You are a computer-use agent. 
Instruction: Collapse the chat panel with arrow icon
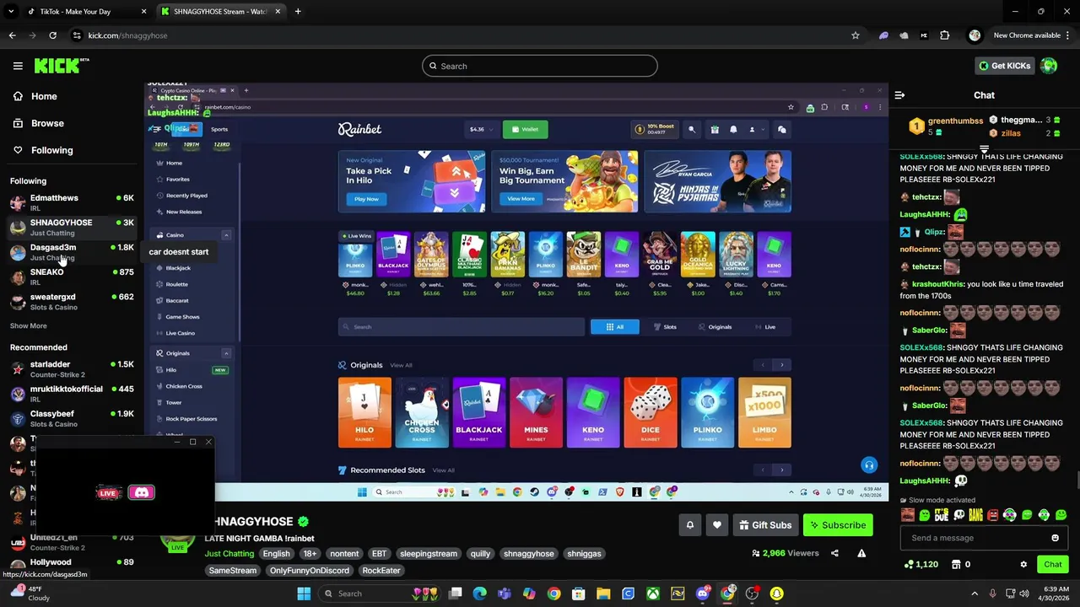pyautogui.click(x=899, y=95)
